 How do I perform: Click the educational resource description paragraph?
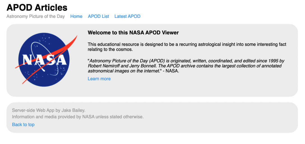pyautogui.click(x=187, y=47)
